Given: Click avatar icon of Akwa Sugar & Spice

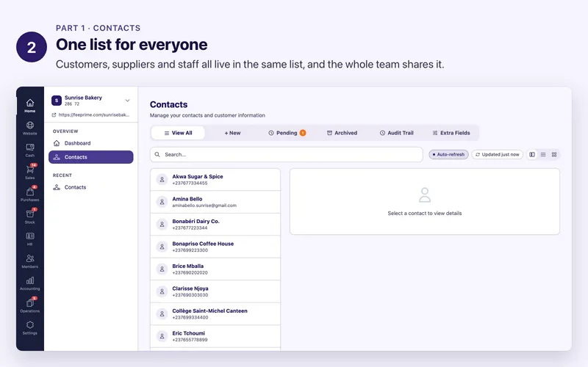Looking at the screenshot, I should (x=162, y=179).
